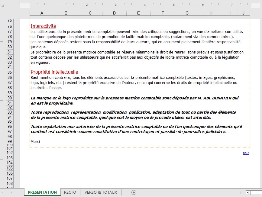Select row 88 header
Viewport: 262px width, 197px height.
[x=10, y=88]
